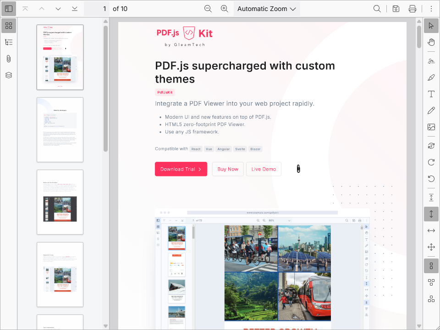This screenshot has height=330, width=440.
Task: Go to the first page
Action: 25,9
